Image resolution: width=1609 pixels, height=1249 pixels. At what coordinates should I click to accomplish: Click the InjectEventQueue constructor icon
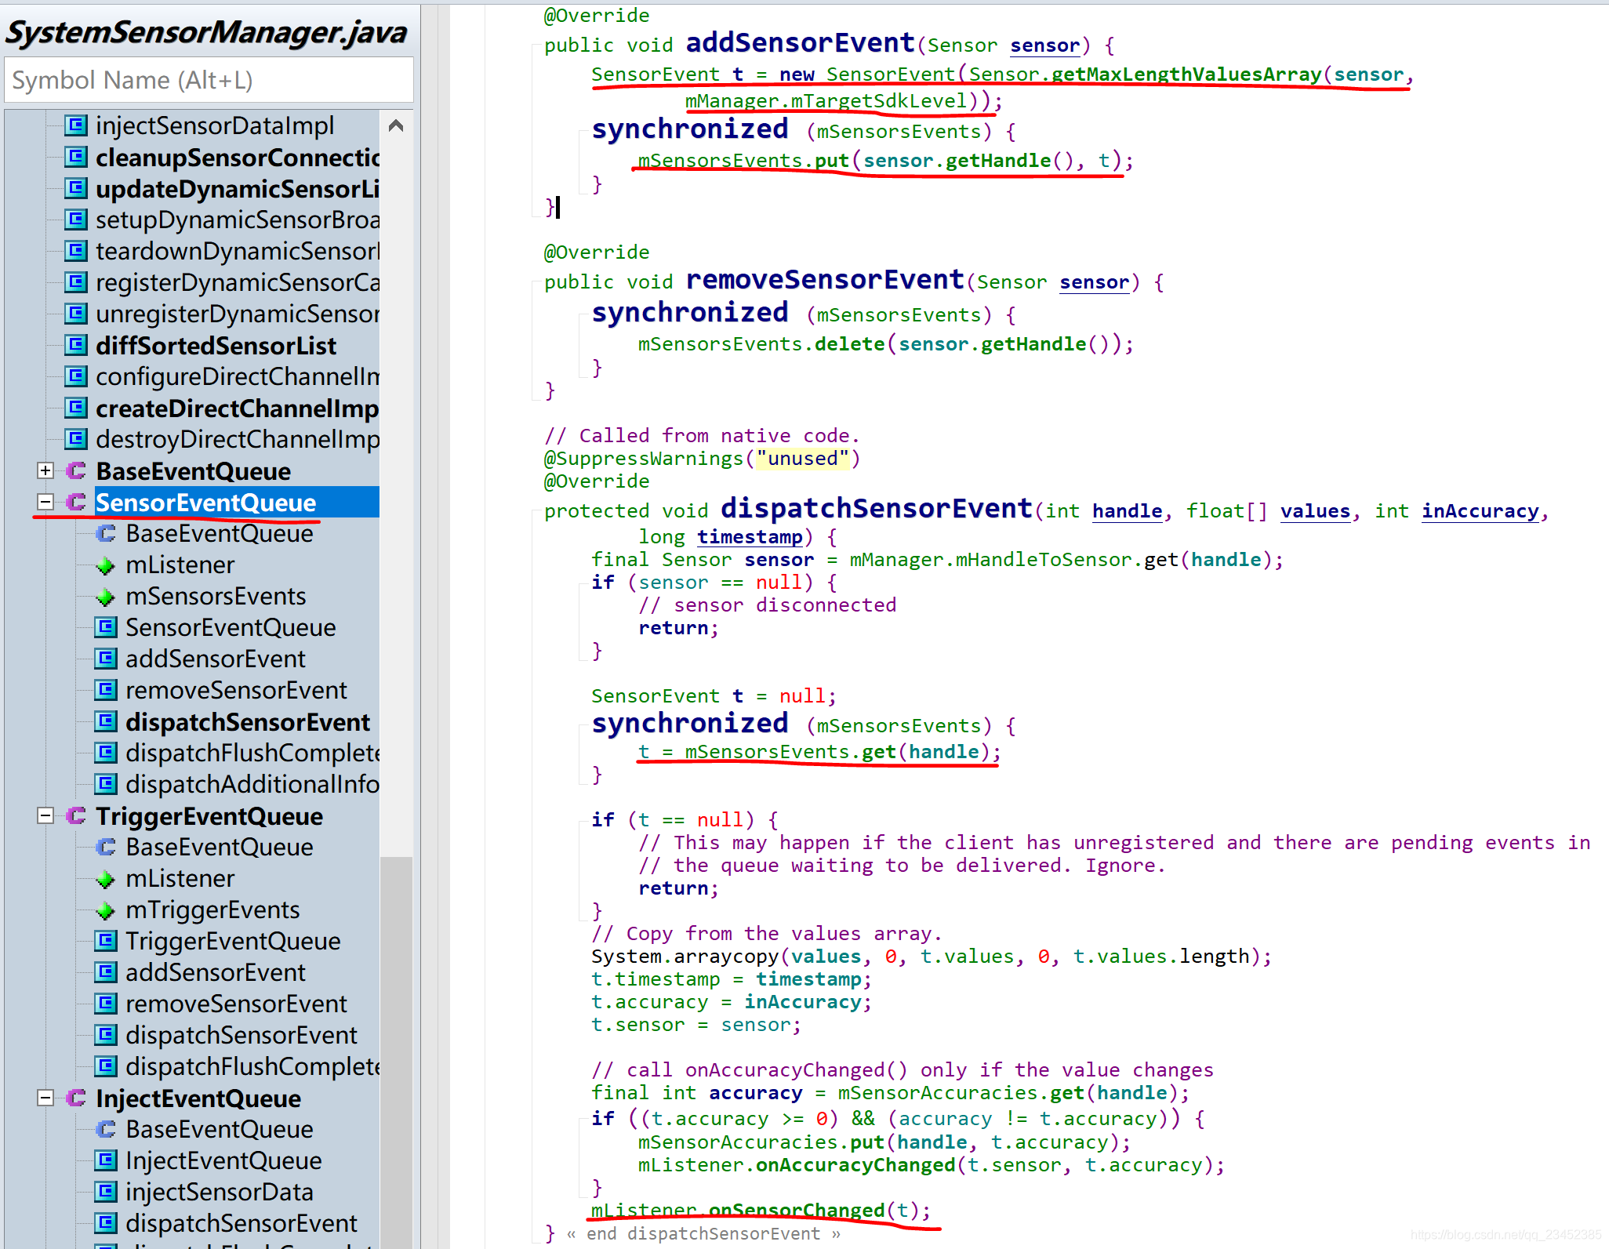[x=106, y=1160]
